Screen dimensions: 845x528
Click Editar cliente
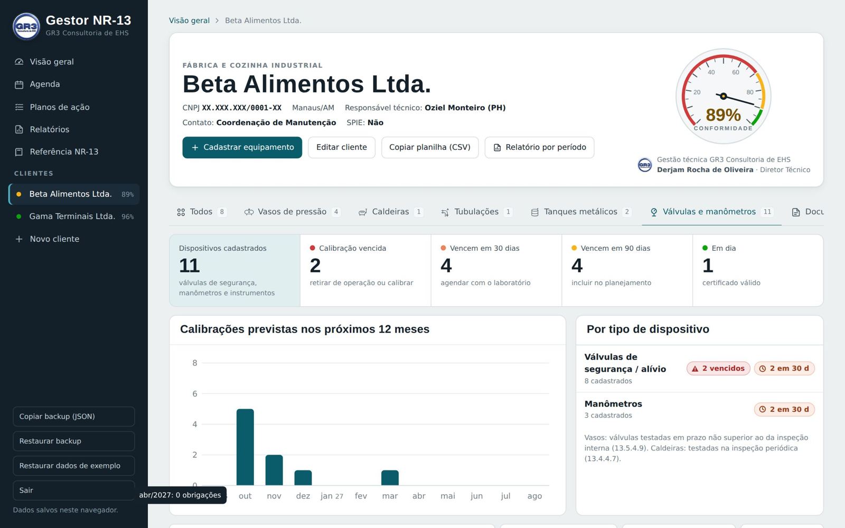point(342,148)
